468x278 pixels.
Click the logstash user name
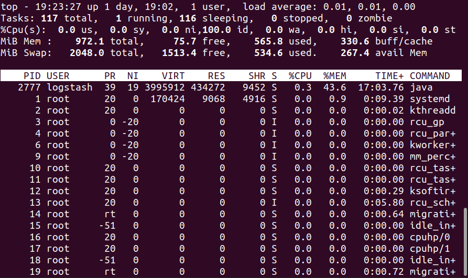tap(69, 87)
